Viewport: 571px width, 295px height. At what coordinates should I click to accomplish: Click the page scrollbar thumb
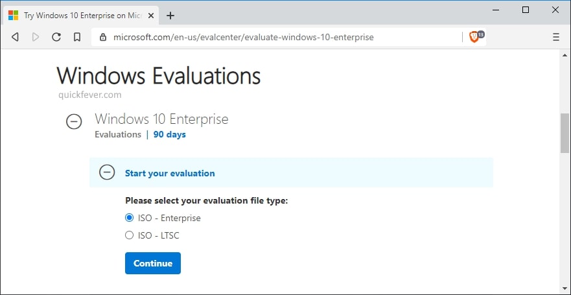click(x=565, y=133)
